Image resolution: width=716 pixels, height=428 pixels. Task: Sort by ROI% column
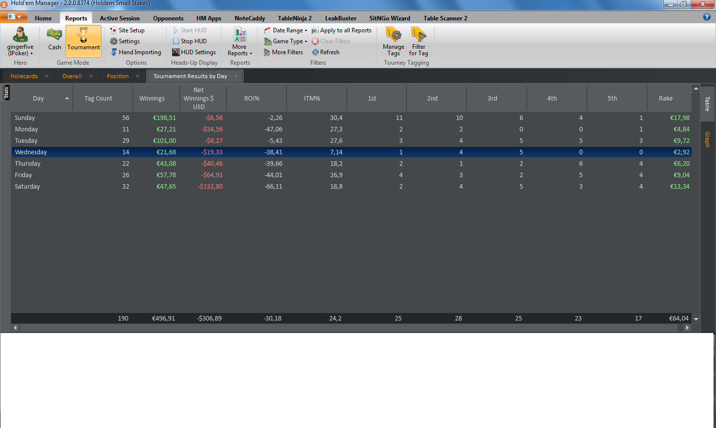pyautogui.click(x=257, y=99)
